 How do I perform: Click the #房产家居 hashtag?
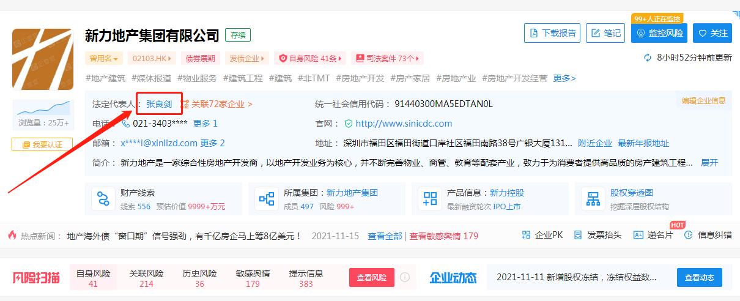[410, 78]
